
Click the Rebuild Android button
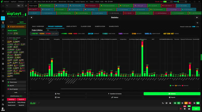pyautogui.click(x=12, y=105)
